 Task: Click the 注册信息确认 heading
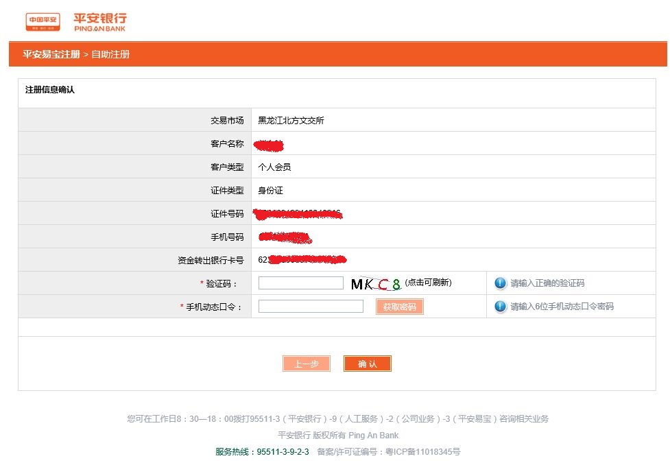coord(50,90)
